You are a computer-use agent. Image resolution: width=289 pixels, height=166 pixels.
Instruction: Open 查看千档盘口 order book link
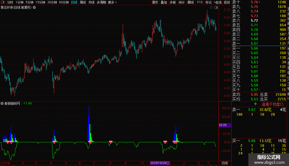tap(273, 104)
